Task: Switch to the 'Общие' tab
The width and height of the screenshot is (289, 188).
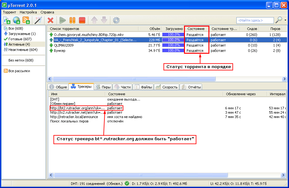Action: [x=58, y=87]
